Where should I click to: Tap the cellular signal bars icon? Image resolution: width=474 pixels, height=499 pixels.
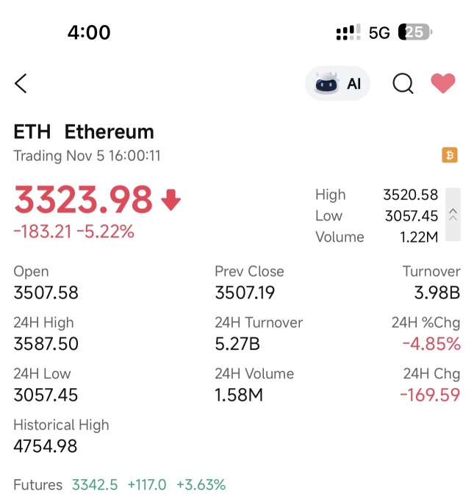tap(348, 32)
